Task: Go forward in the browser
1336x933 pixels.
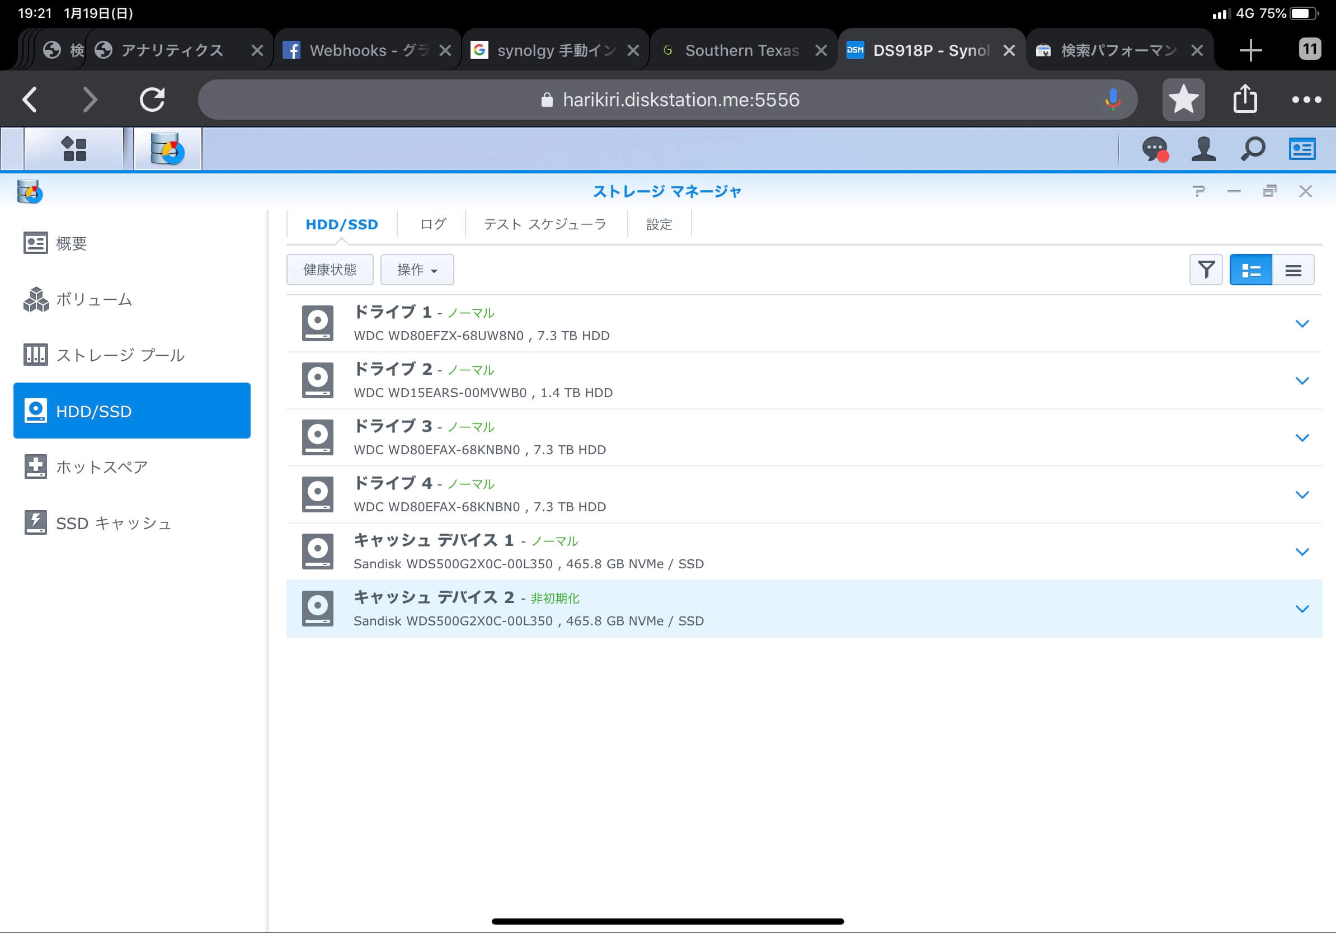Action: 90,100
